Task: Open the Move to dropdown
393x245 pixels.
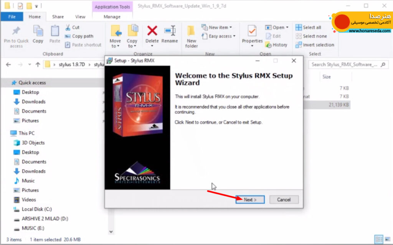Action: pos(115,36)
